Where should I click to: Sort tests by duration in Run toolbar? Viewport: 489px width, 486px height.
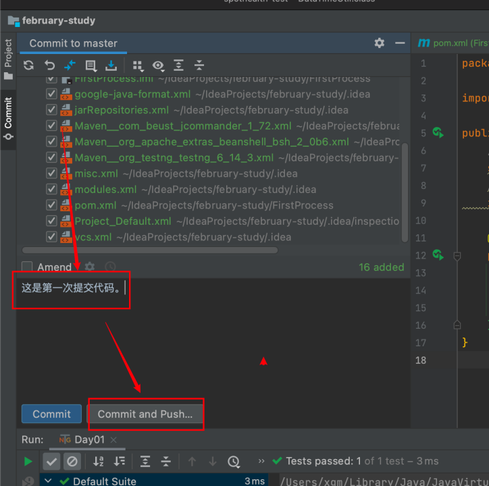point(119,462)
